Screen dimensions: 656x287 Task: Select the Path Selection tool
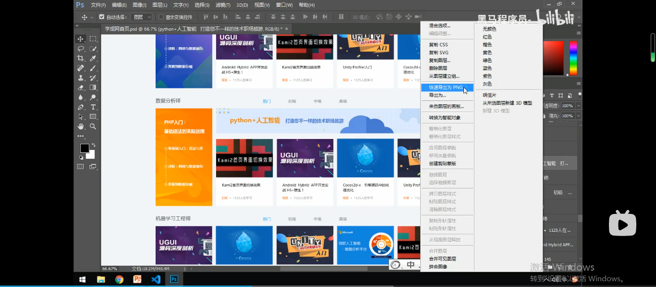81,117
